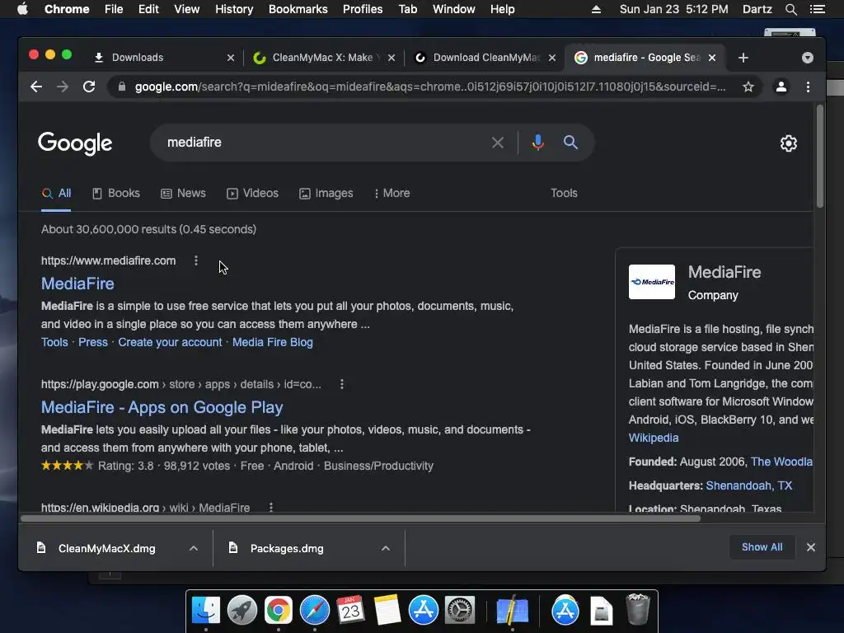The image size is (844, 633).
Task: Expand the More search filters
Action: click(x=392, y=193)
